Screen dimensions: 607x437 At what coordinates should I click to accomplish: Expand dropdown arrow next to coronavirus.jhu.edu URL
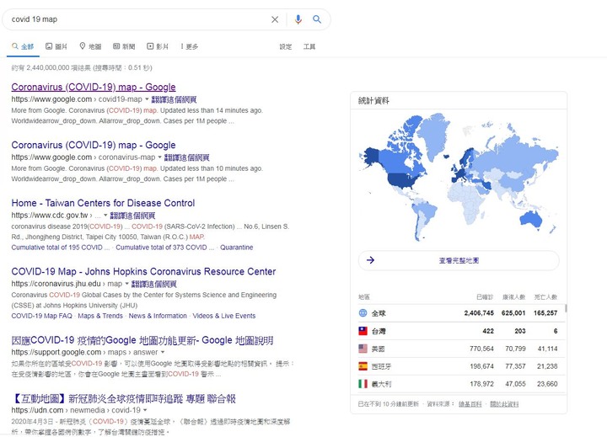pos(126,284)
